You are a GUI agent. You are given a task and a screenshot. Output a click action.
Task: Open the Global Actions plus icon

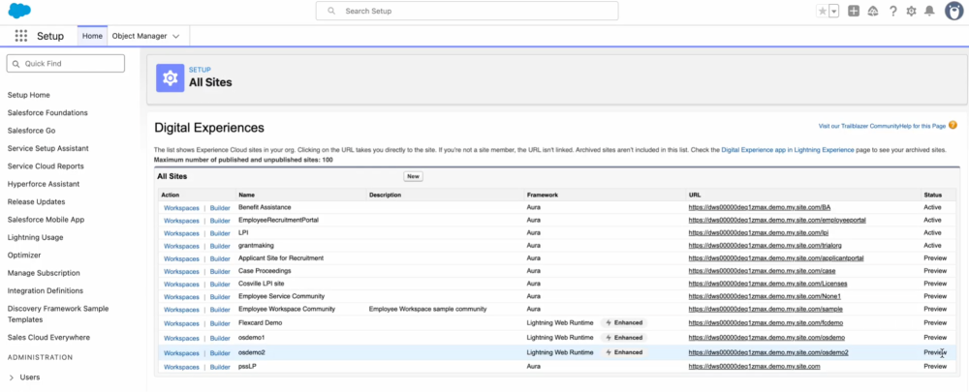pos(854,11)
